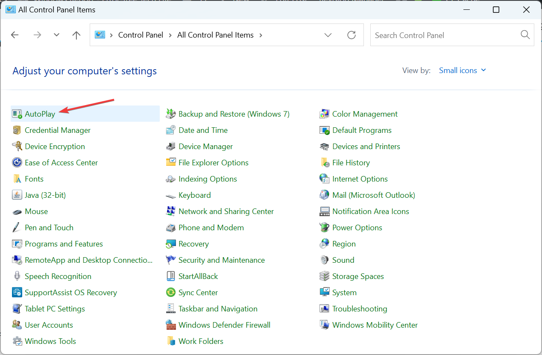
Task: Click the User Accounts icon
Action: tap(17, 325)
